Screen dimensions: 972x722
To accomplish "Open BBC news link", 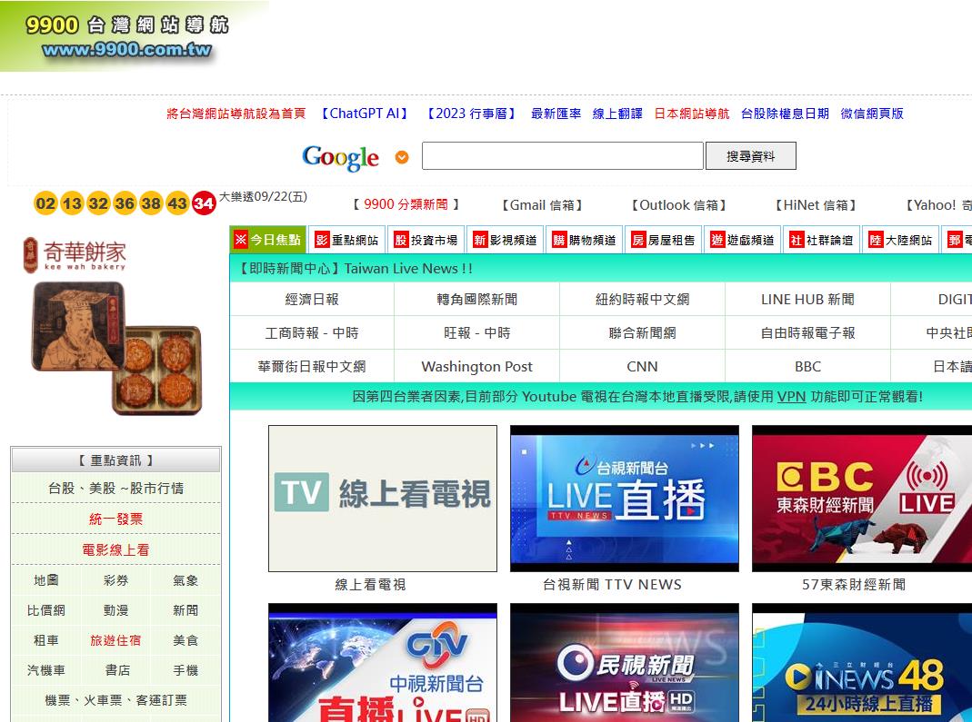I will 807,367.
